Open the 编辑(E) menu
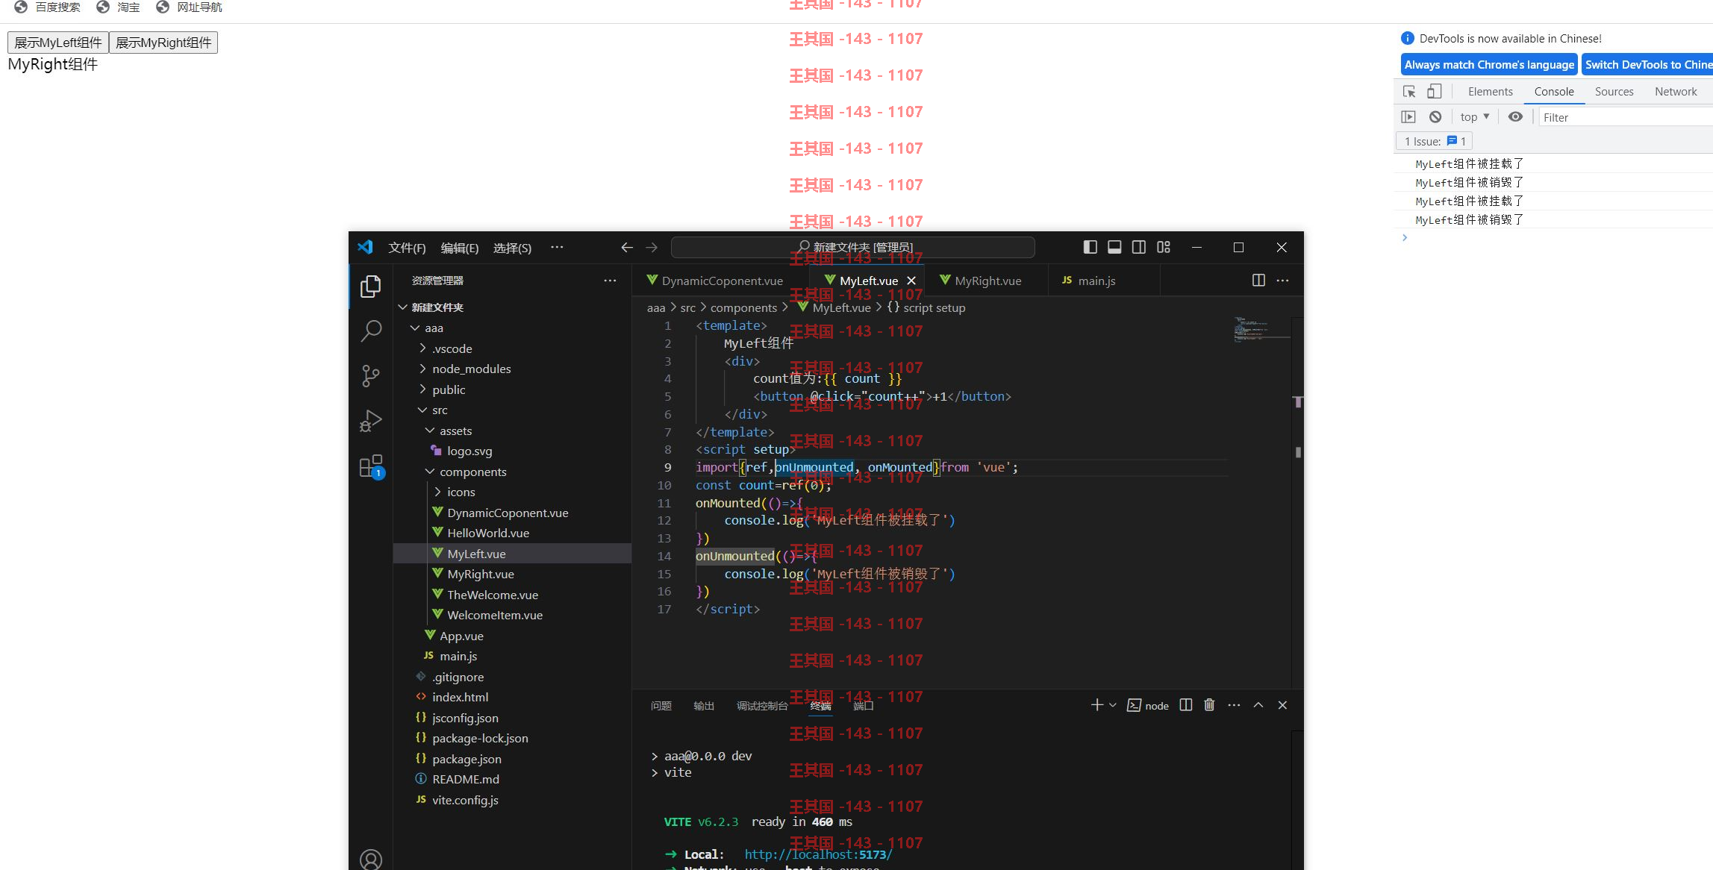This screenshot has height=870, width=1713. [460, 248]
